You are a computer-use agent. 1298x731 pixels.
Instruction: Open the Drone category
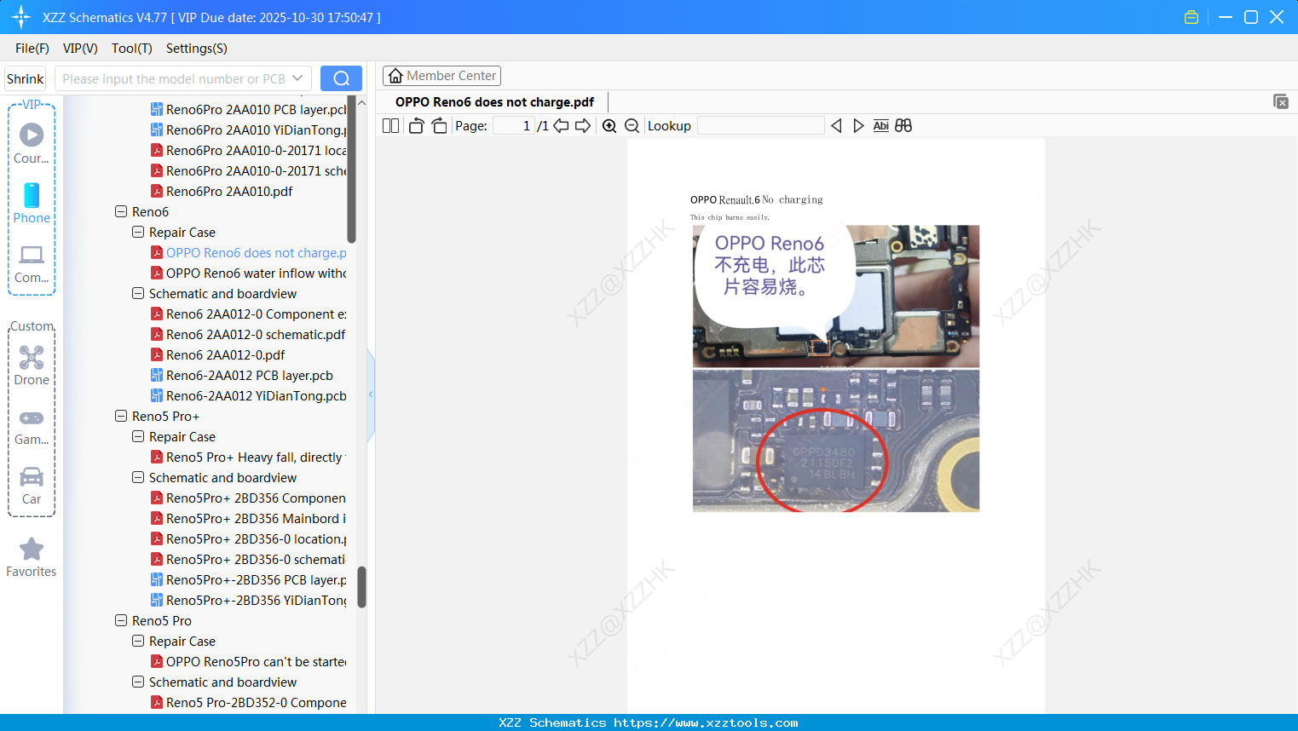(x=32, y=365)
